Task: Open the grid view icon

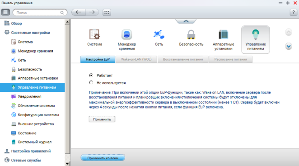Action: pos(107,12)
